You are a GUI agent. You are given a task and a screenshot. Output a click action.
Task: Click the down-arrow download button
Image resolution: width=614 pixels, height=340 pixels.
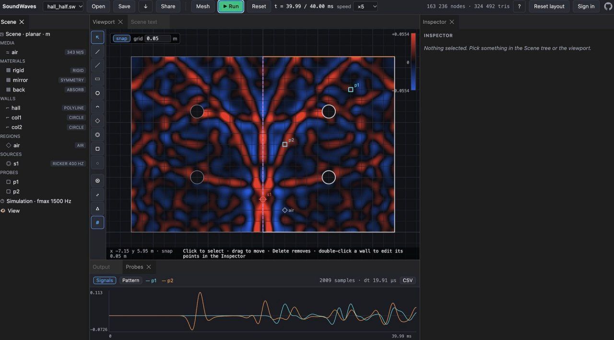(x=145, y=6)
